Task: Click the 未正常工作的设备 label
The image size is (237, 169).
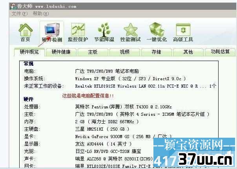Action: (x=44, y=86)
